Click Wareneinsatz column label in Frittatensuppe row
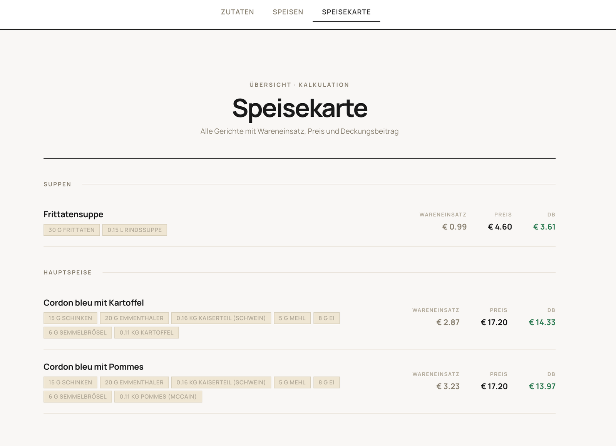 [443, 215]
